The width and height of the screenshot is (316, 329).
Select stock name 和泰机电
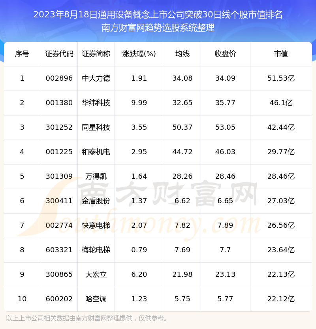click(x=96, y=152)
